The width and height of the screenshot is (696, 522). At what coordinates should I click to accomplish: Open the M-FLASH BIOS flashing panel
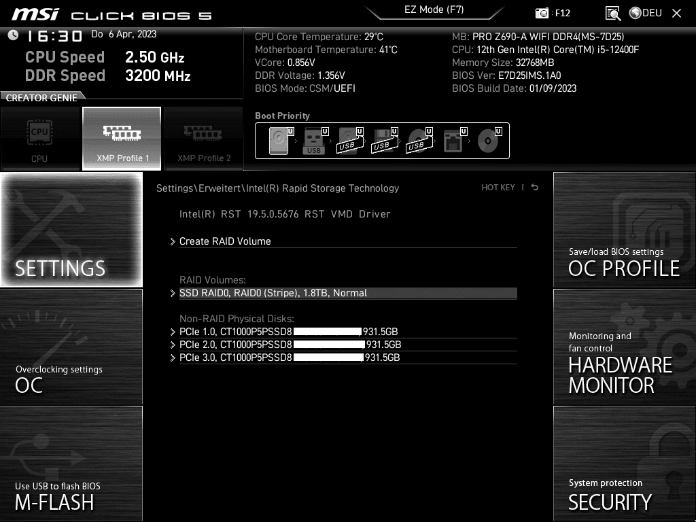click(x=71, y=464)
